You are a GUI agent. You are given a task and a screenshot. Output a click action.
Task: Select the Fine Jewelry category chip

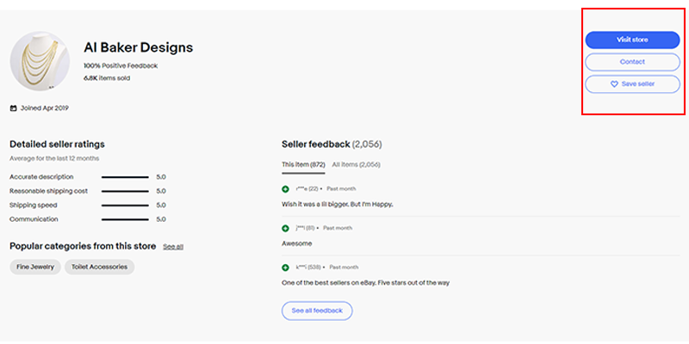[x=35, y=267]
